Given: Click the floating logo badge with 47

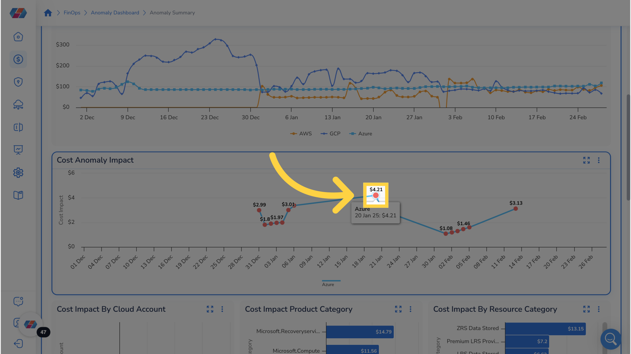Looking at the screenshot, I should click(31, 324).
